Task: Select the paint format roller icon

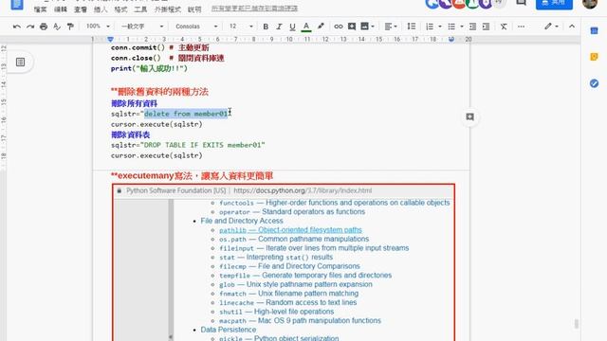Action: click(70, 27)
